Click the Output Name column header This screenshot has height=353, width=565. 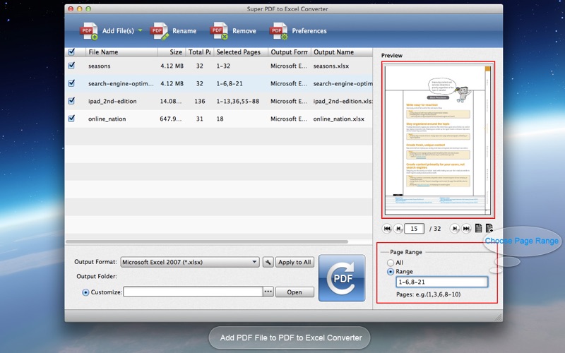click(342, 52)
